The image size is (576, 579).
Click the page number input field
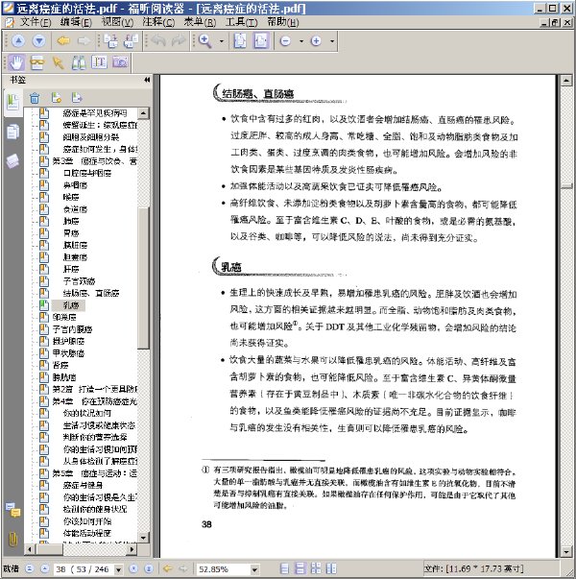coord(84,569)
